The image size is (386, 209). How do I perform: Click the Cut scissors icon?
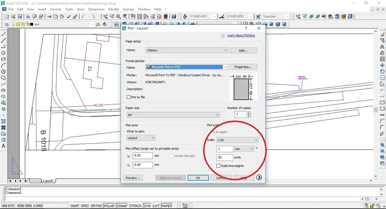49,17
